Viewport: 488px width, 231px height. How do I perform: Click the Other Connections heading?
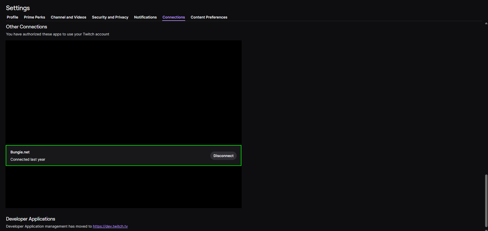[x=26, y=27]
